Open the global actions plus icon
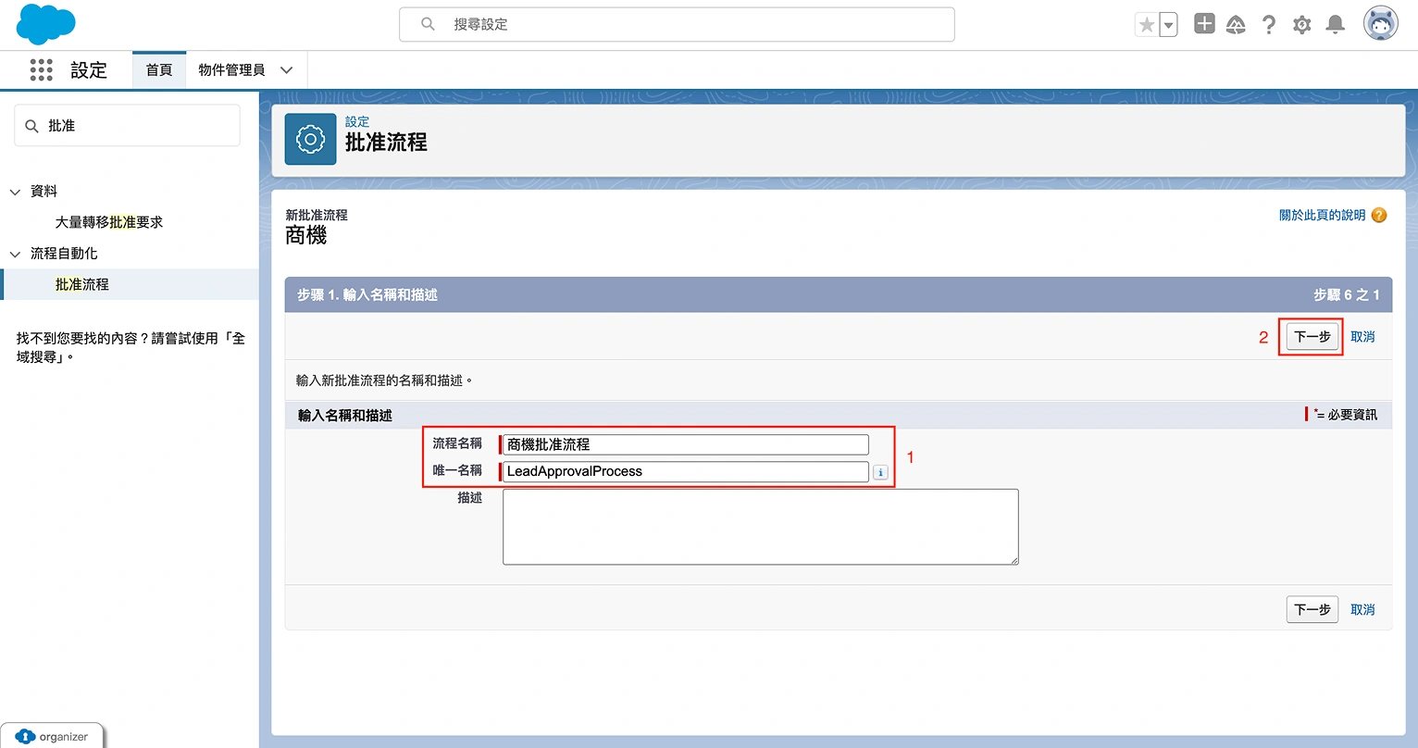The height and width of the screenshot is (748, 1418). (x=1203, y=24)
